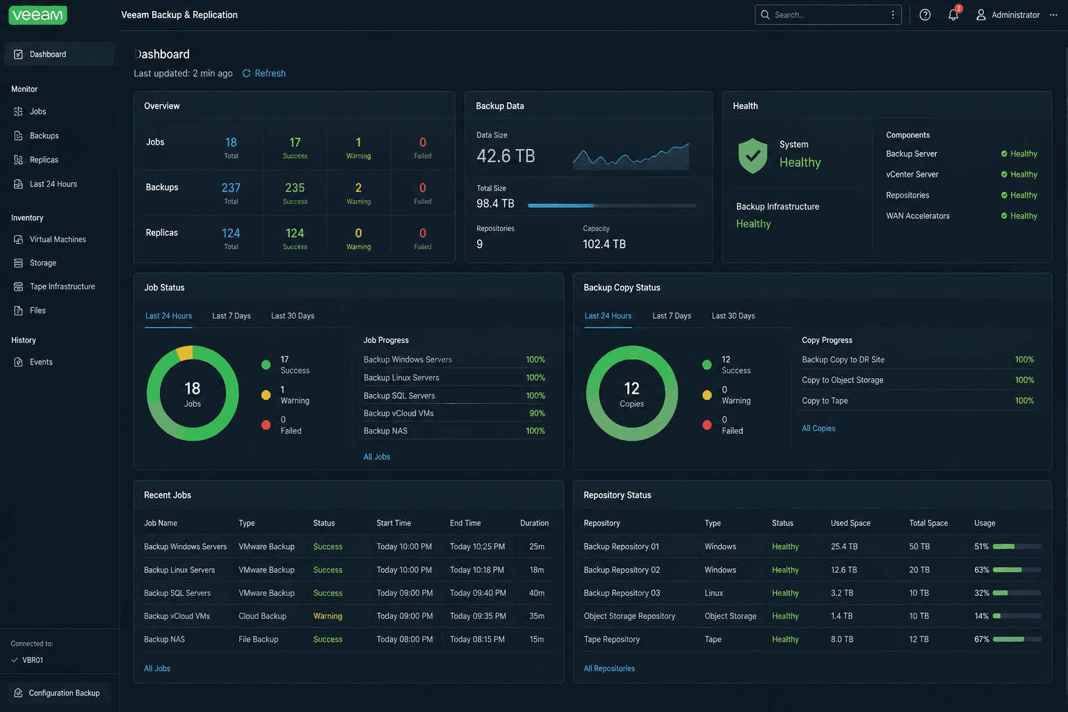This screenshot has height=712, width=1068.
Task: Open the Dashboard sidebar icon
Action: (x=19, y=54)
